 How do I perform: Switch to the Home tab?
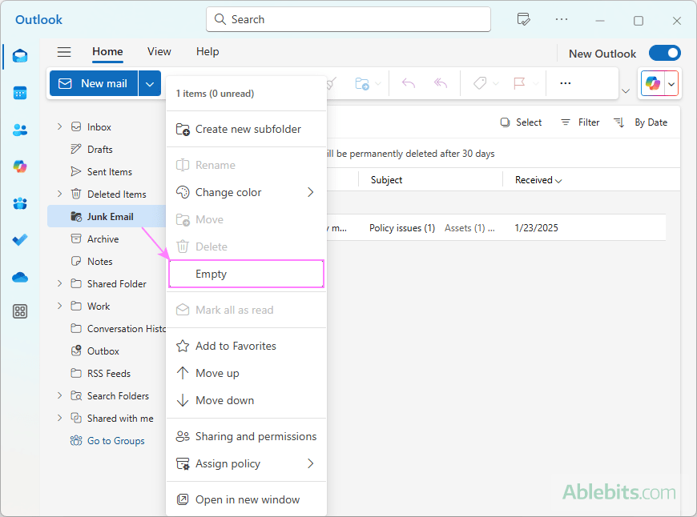point(107,52)
